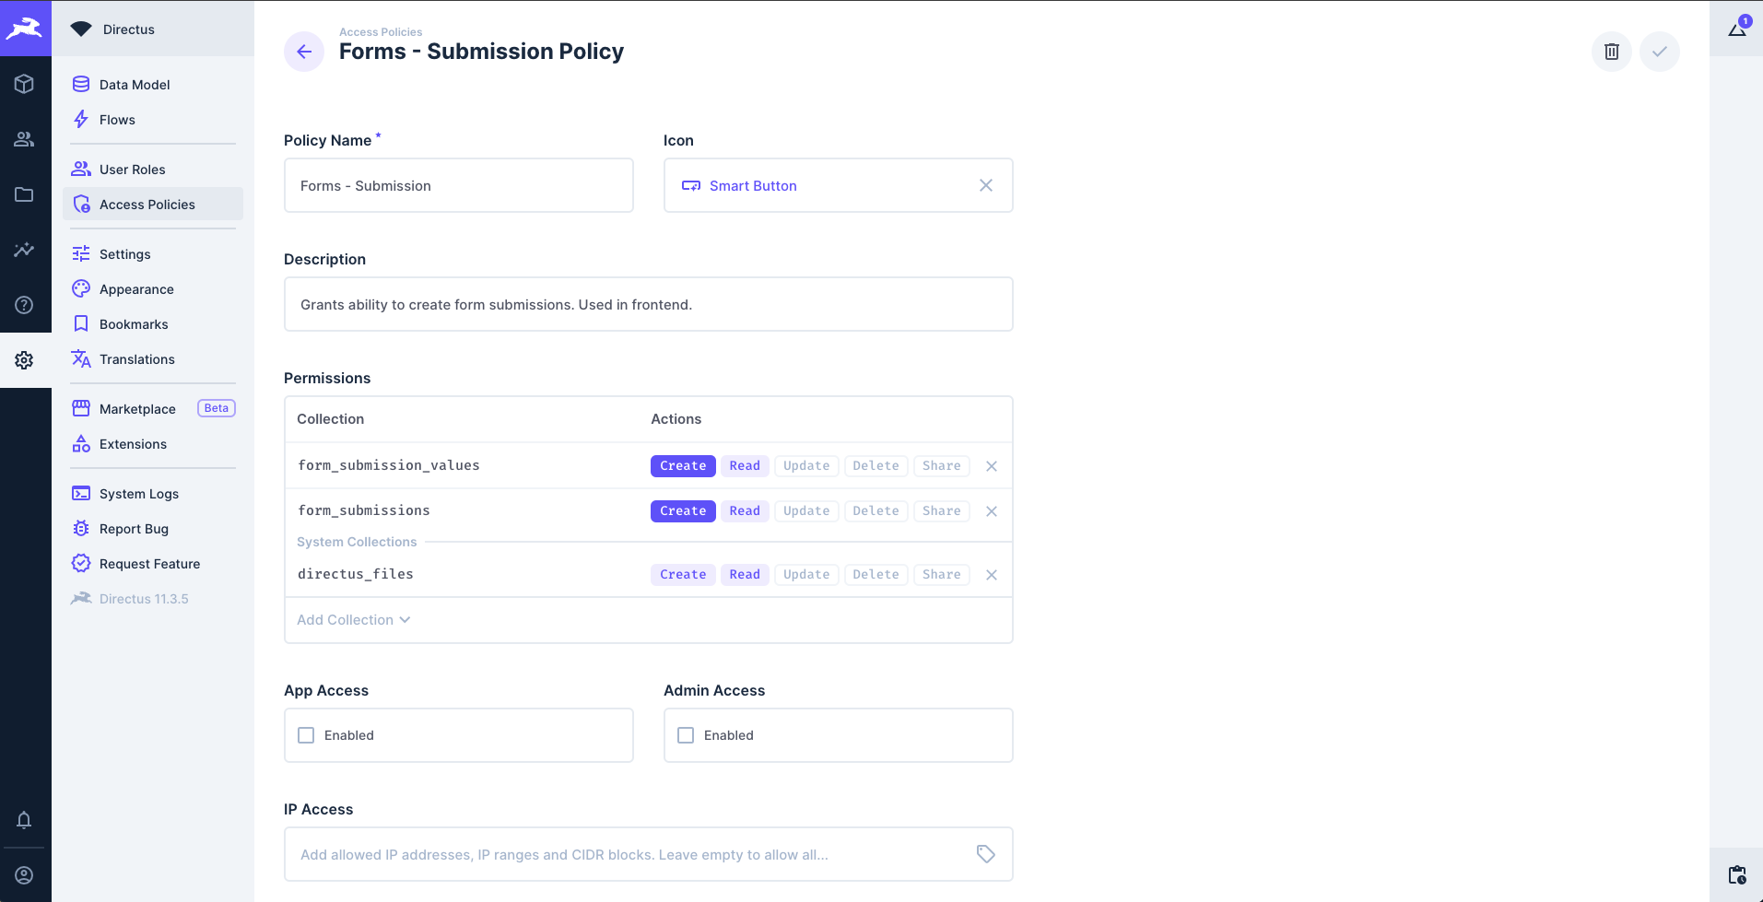Click the Directus rabbit logo

24,29
